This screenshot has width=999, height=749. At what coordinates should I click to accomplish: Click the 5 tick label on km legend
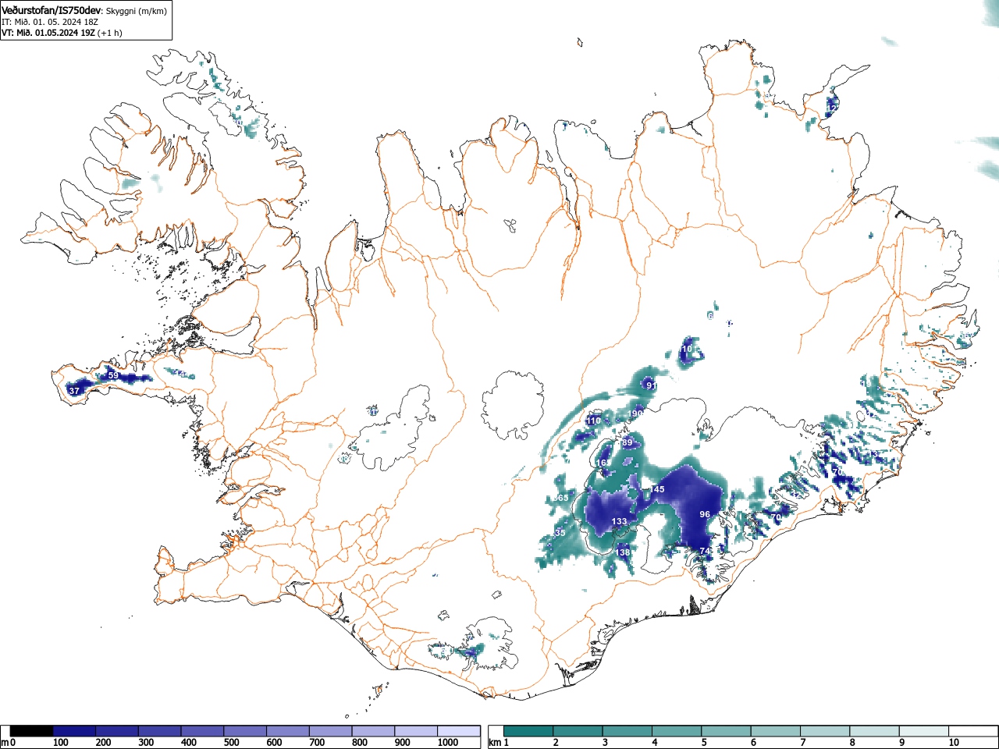[x=703, y=743]
